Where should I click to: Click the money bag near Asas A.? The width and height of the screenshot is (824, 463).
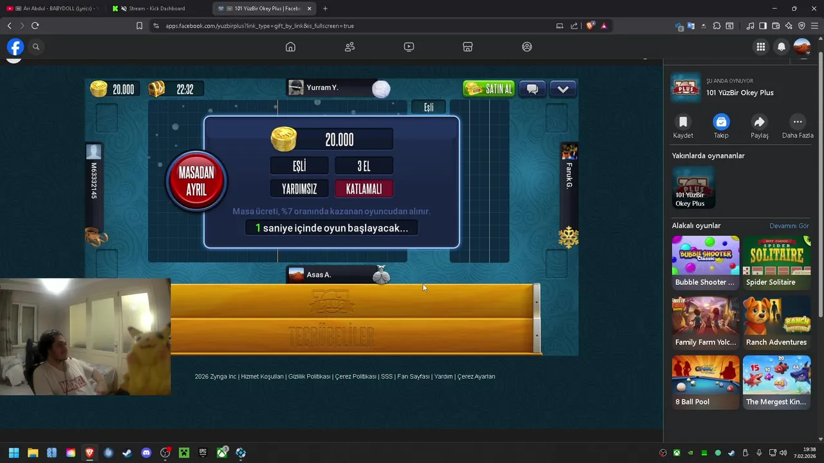(382, 275)
